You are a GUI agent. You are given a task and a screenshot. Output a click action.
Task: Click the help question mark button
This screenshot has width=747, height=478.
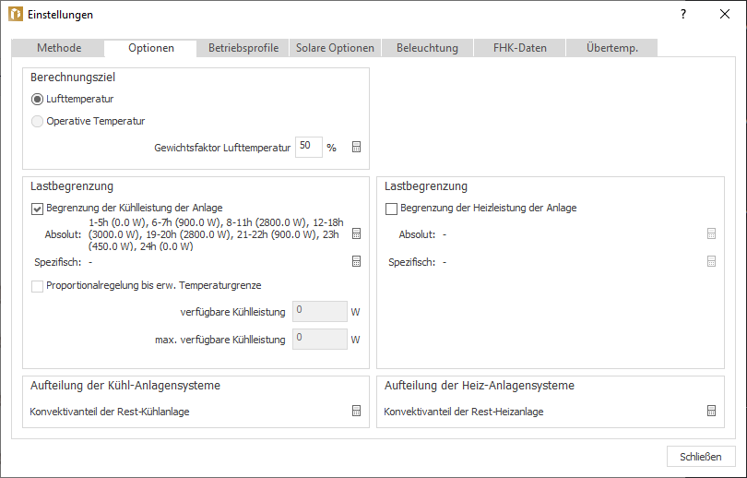(683, 14)
